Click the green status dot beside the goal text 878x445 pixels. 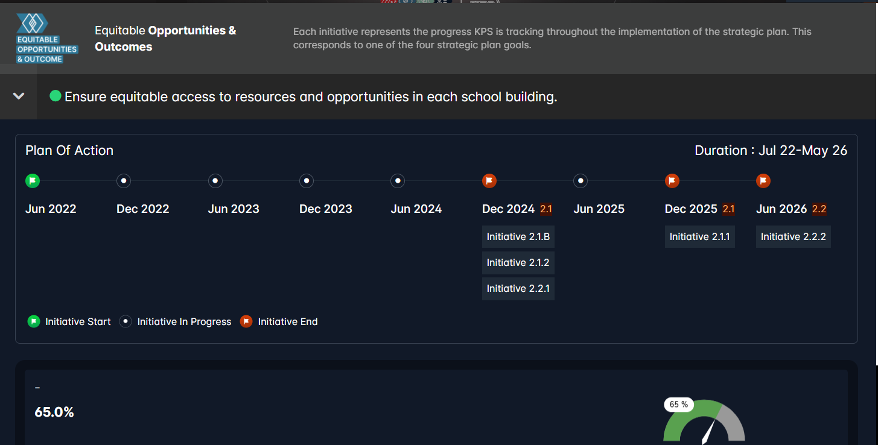pos(55,95)
